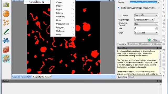The image size is (168, 94).
Task: Switch to the Untitled.cs tab
Action: click(156, 44)
